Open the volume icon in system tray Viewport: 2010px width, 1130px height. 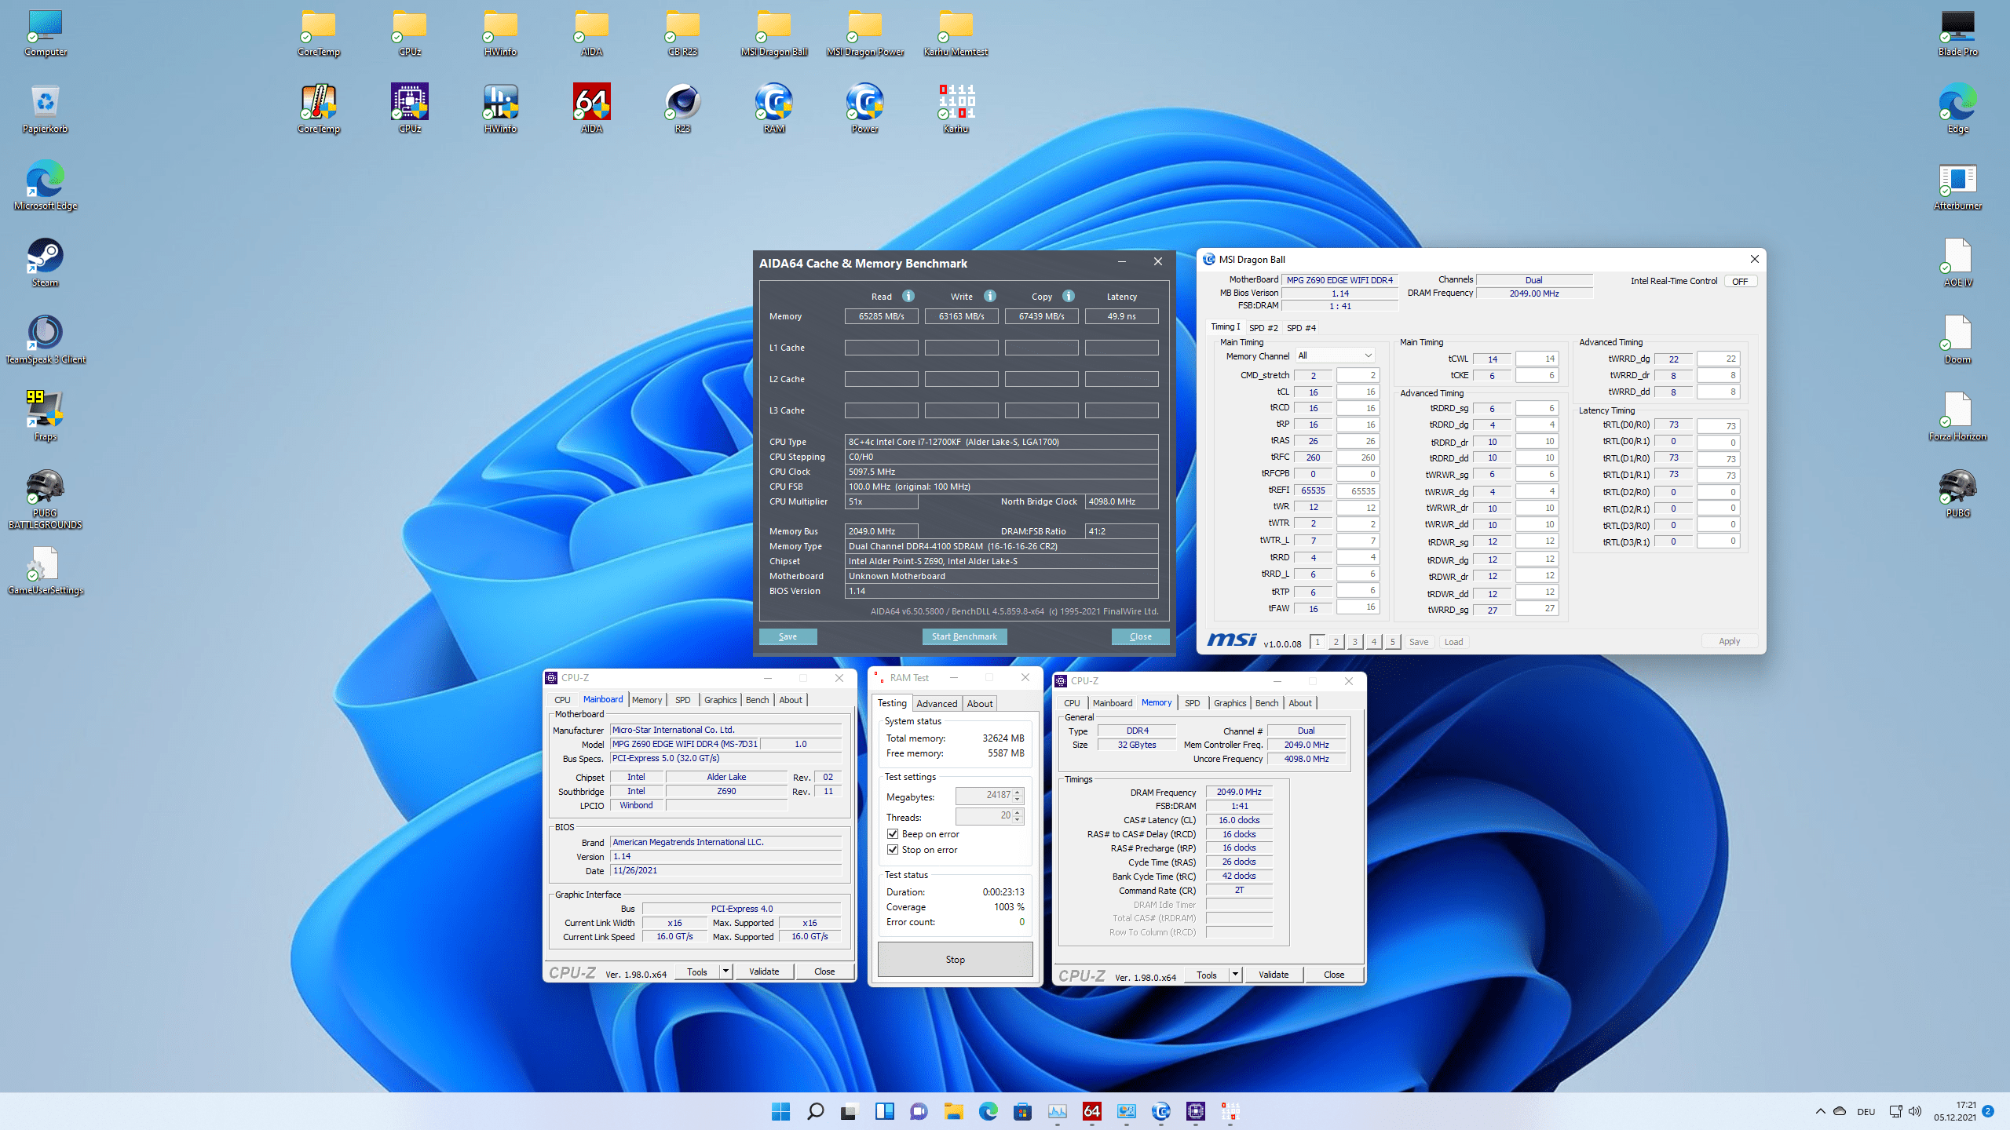(x=1915, y=1111)
